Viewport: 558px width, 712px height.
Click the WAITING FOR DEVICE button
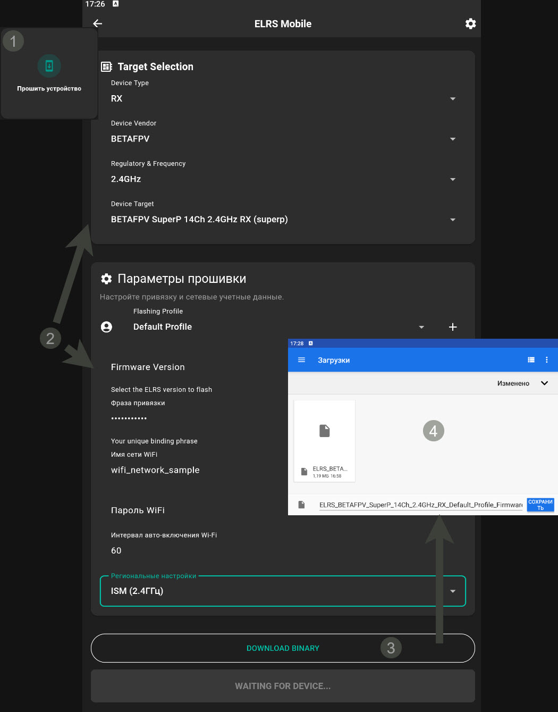283,686
